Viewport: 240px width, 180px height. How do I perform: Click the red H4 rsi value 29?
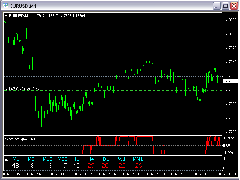tap(91, 166)
